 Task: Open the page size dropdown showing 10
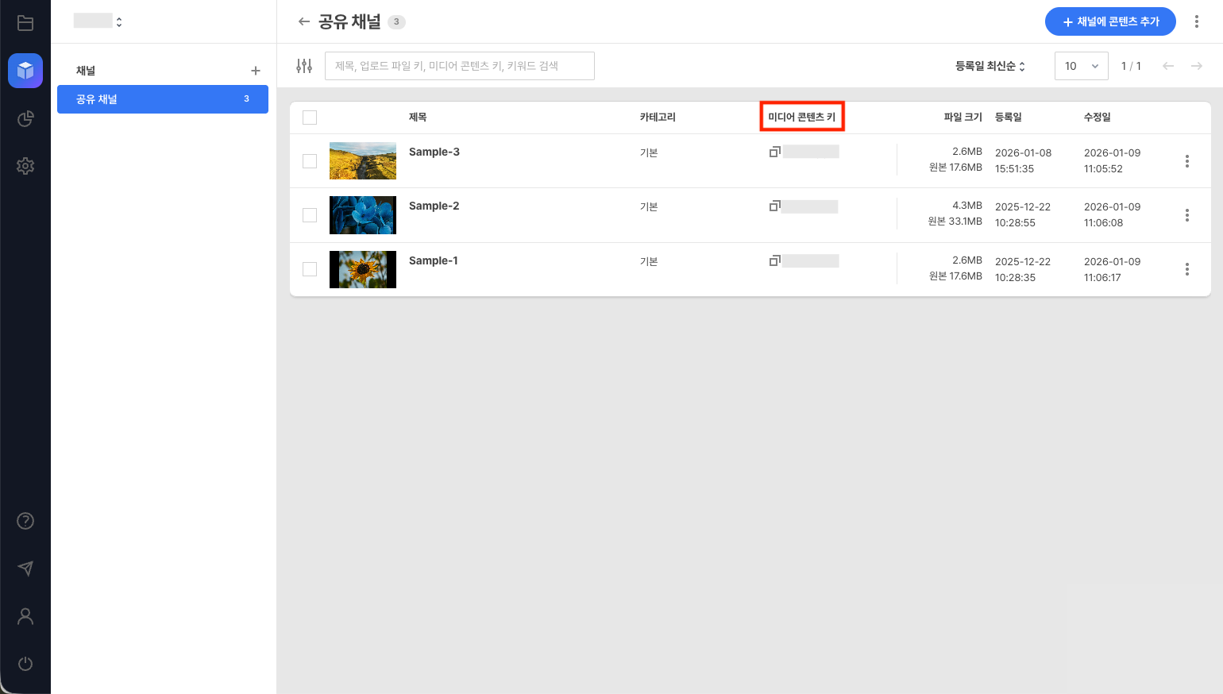(x=1081, y=66)
